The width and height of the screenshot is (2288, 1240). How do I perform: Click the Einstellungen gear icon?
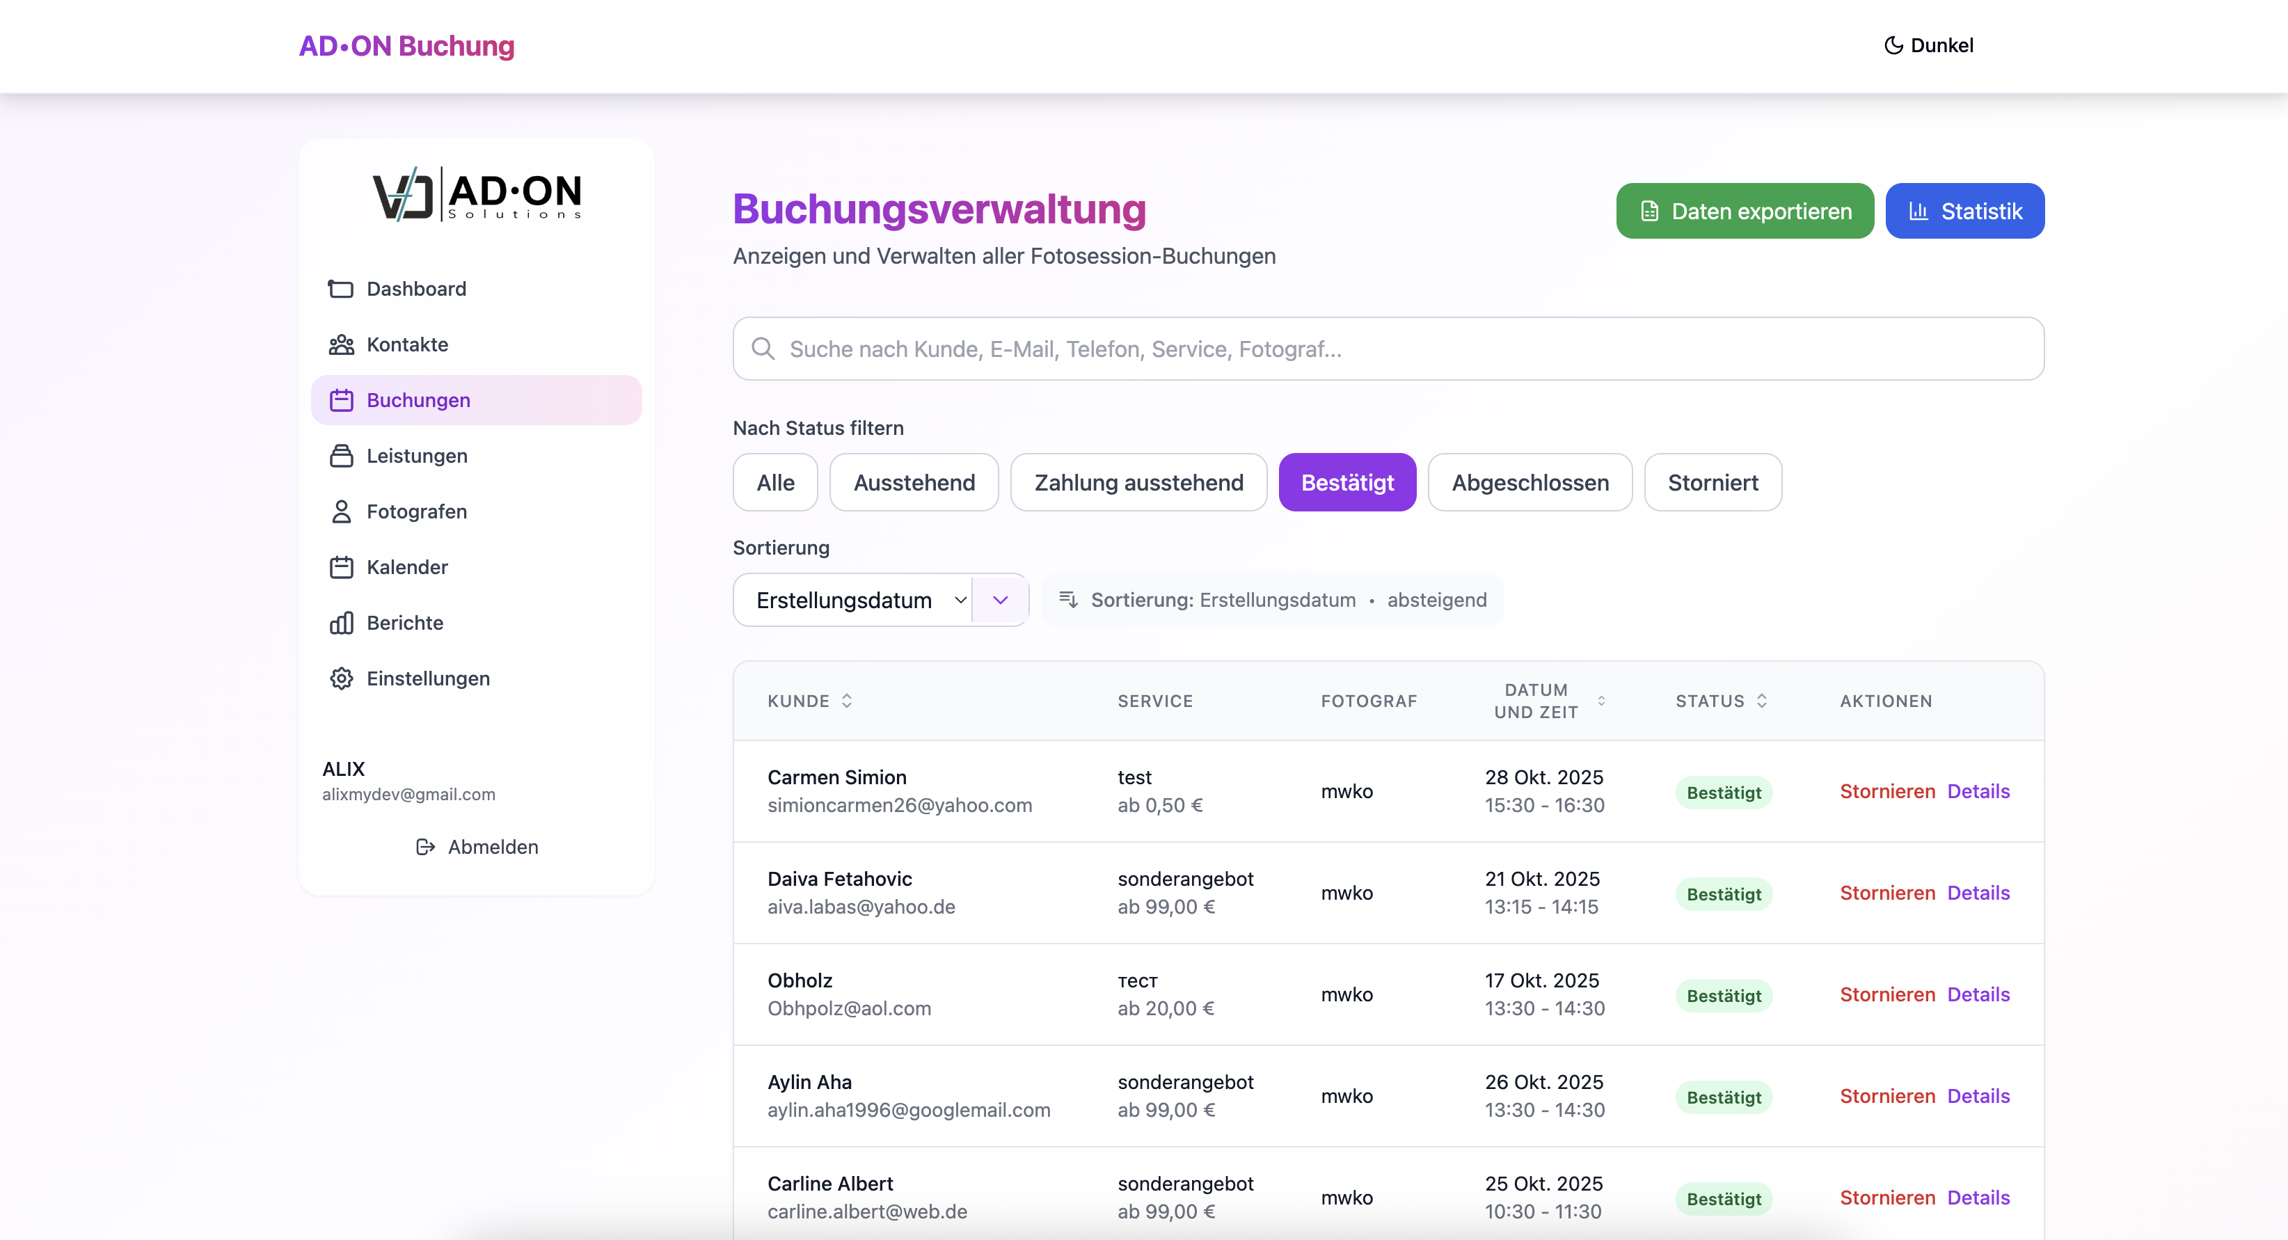(x=341, y=678)
